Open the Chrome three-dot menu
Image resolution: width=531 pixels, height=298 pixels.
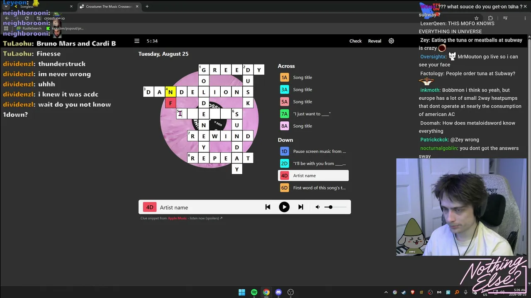point(525,18)
